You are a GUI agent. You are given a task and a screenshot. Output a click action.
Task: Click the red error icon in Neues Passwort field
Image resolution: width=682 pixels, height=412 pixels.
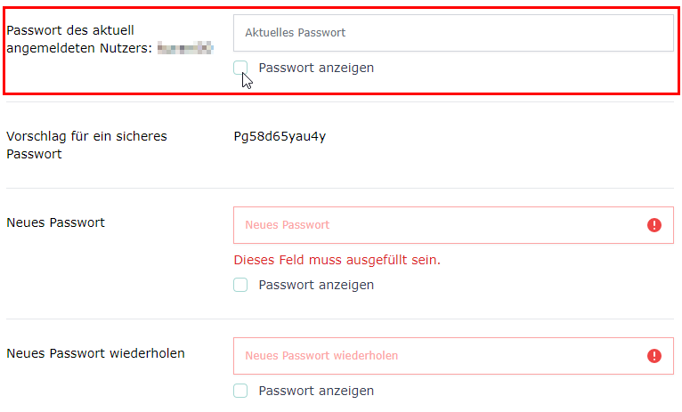[654, 225]
